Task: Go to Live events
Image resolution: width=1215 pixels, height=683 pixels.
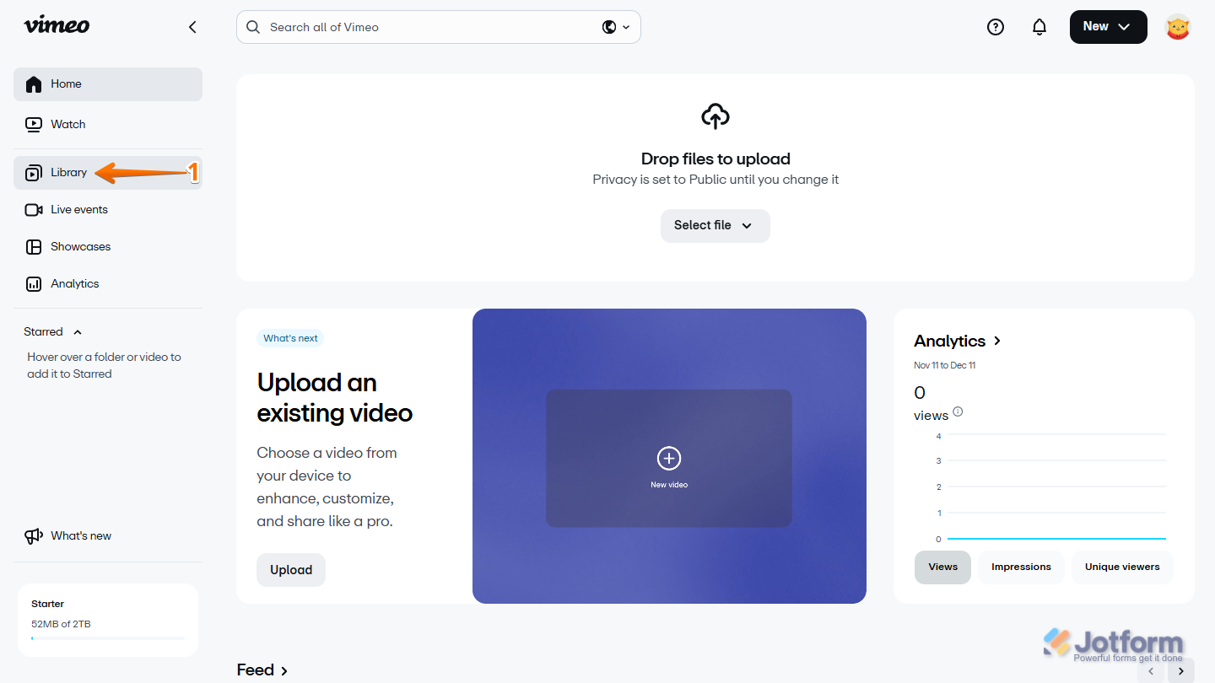Action: click(78, 209)
